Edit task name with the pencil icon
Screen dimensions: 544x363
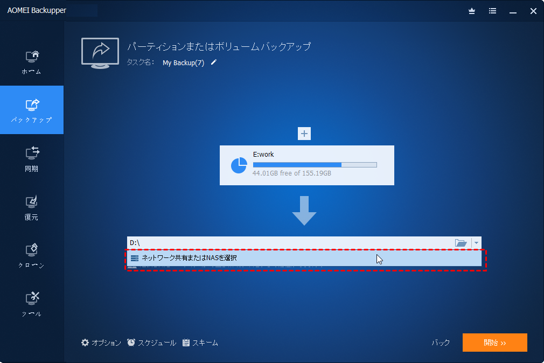coord(214,62)
